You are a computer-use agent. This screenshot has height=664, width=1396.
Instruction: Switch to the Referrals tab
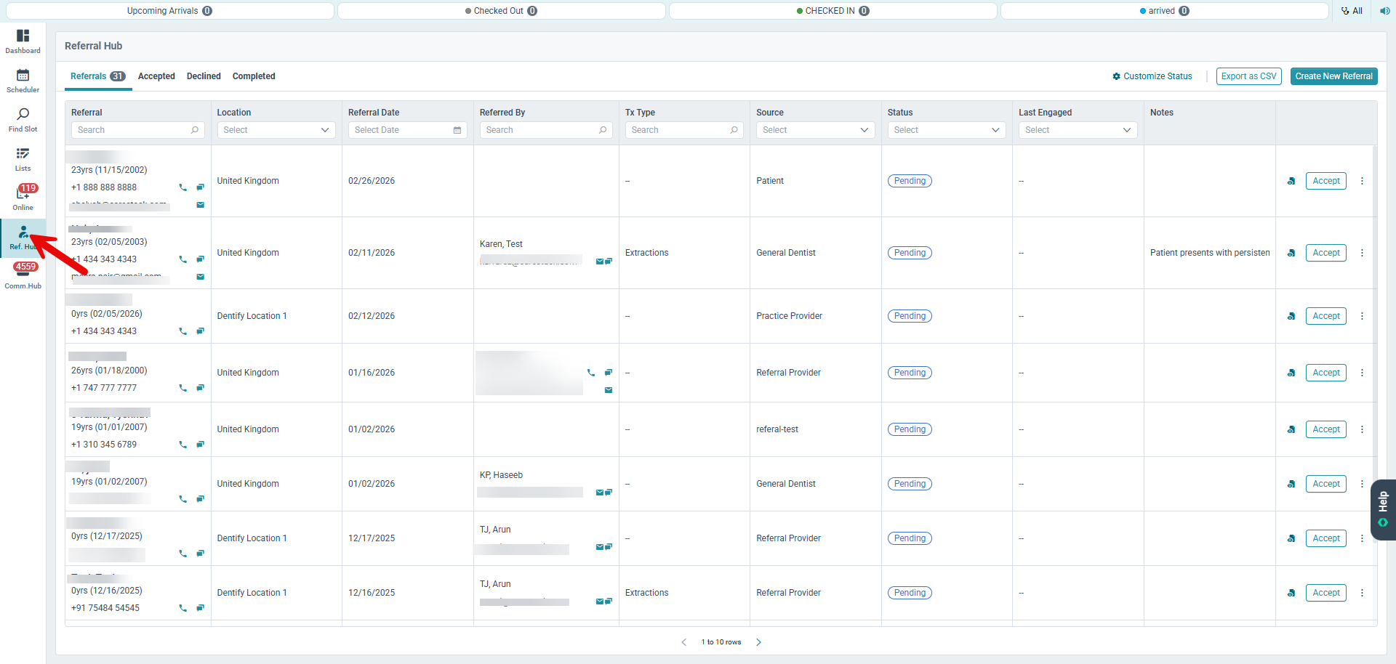98,76
